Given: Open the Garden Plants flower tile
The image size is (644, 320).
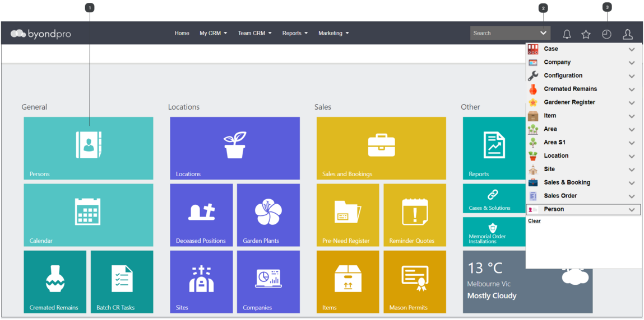Looking at the screenshot, I should pos(268,215).
